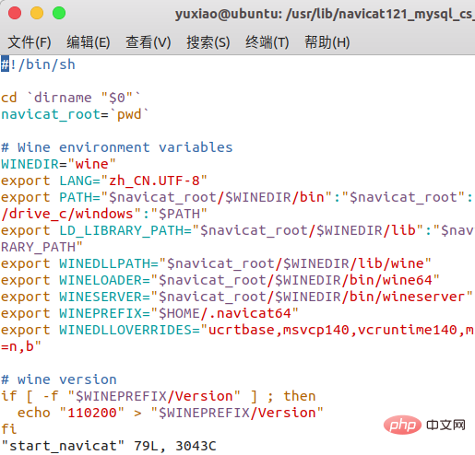Click the /drive_c/windows":"$PATH" continuation line
This screenshot has height=455, width=475.
click(x=104, y=214)
